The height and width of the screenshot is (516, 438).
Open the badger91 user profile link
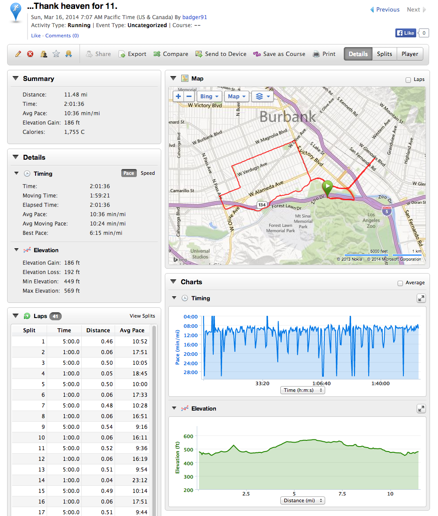[x=195, y=17]
